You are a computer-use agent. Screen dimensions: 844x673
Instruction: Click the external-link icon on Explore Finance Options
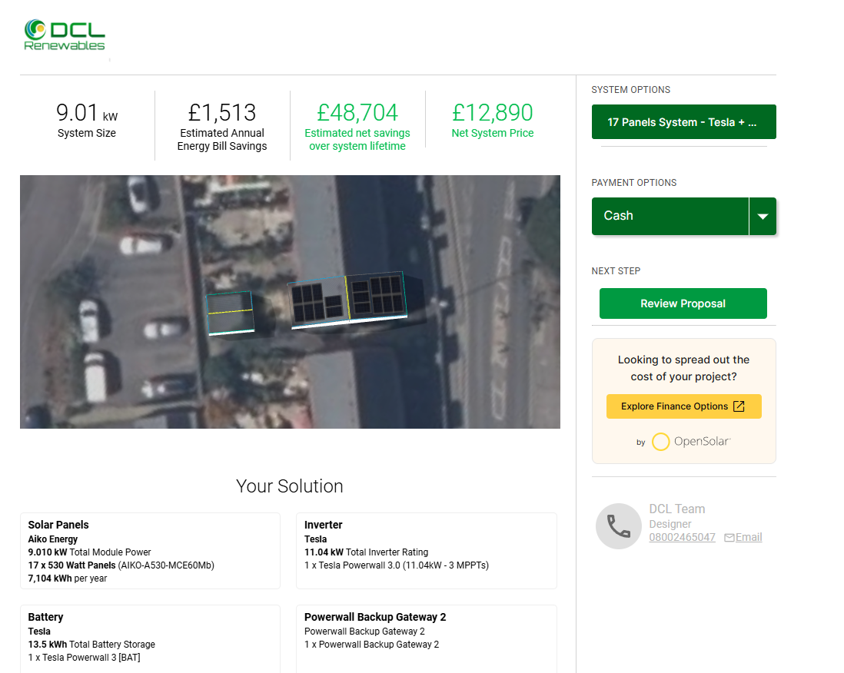pyautogui.click(x=739, y=406)
